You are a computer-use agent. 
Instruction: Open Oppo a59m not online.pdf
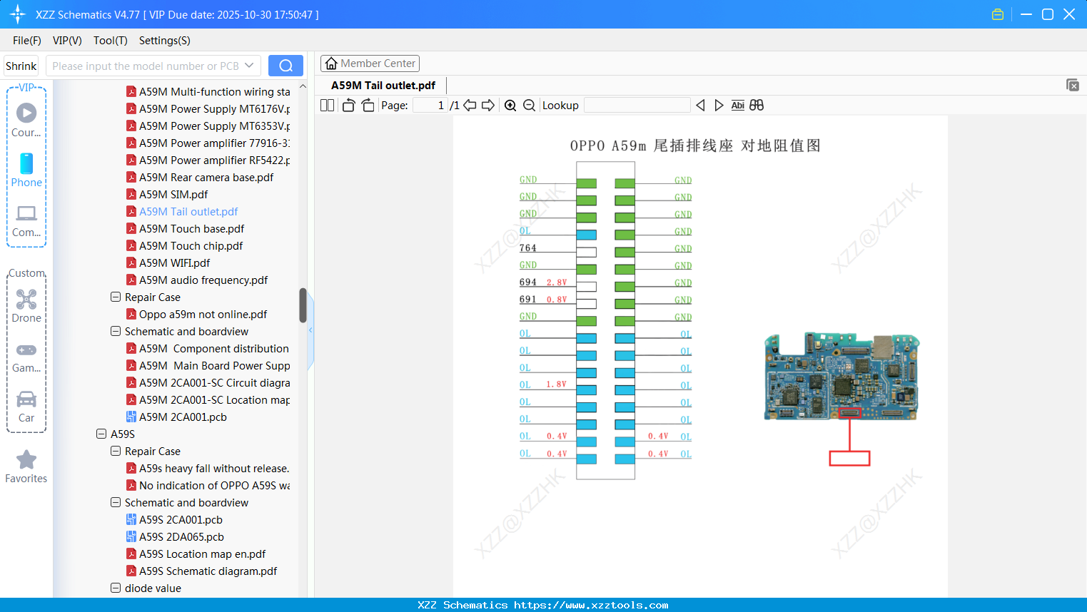(x=197, y=315)
